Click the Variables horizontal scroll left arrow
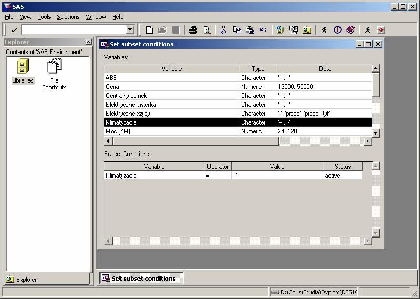 [x=108, y=141]
